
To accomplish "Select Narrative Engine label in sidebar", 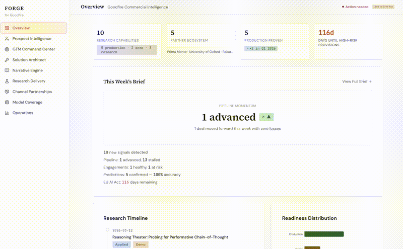I will pyautogui.click(x=28, y=70).
